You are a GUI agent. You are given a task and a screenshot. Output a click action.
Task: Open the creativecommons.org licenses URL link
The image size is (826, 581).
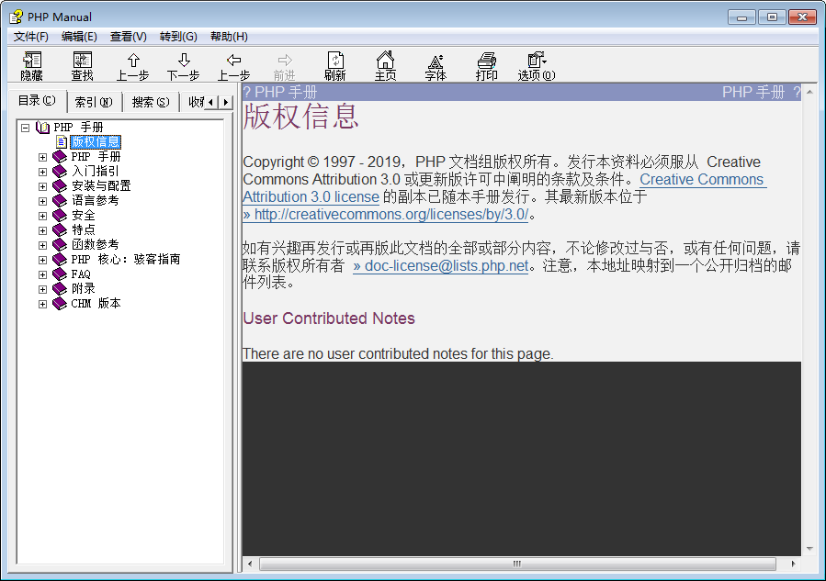(386, 215)
